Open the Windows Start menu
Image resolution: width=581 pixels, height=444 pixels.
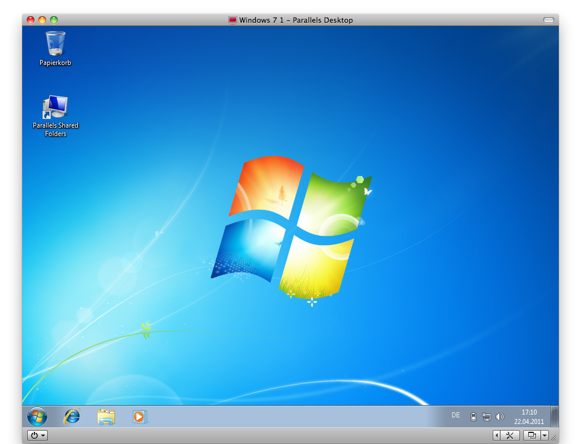point(37,416)
